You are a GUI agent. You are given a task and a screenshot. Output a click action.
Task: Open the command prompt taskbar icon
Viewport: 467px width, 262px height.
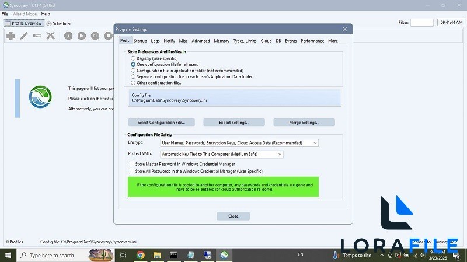[173, 255]
